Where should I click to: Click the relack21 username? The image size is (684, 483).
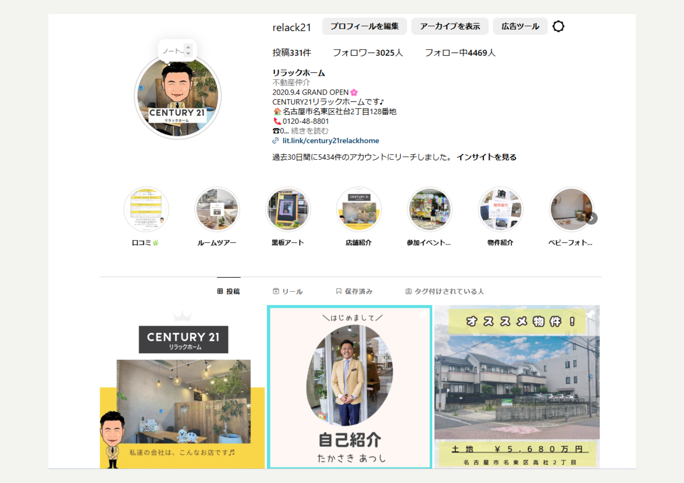[x=292, y=27]
